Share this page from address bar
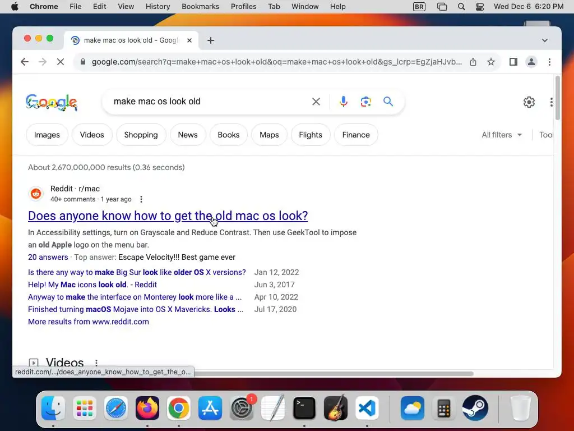This screenshot has height=431, width=574. 473,62
